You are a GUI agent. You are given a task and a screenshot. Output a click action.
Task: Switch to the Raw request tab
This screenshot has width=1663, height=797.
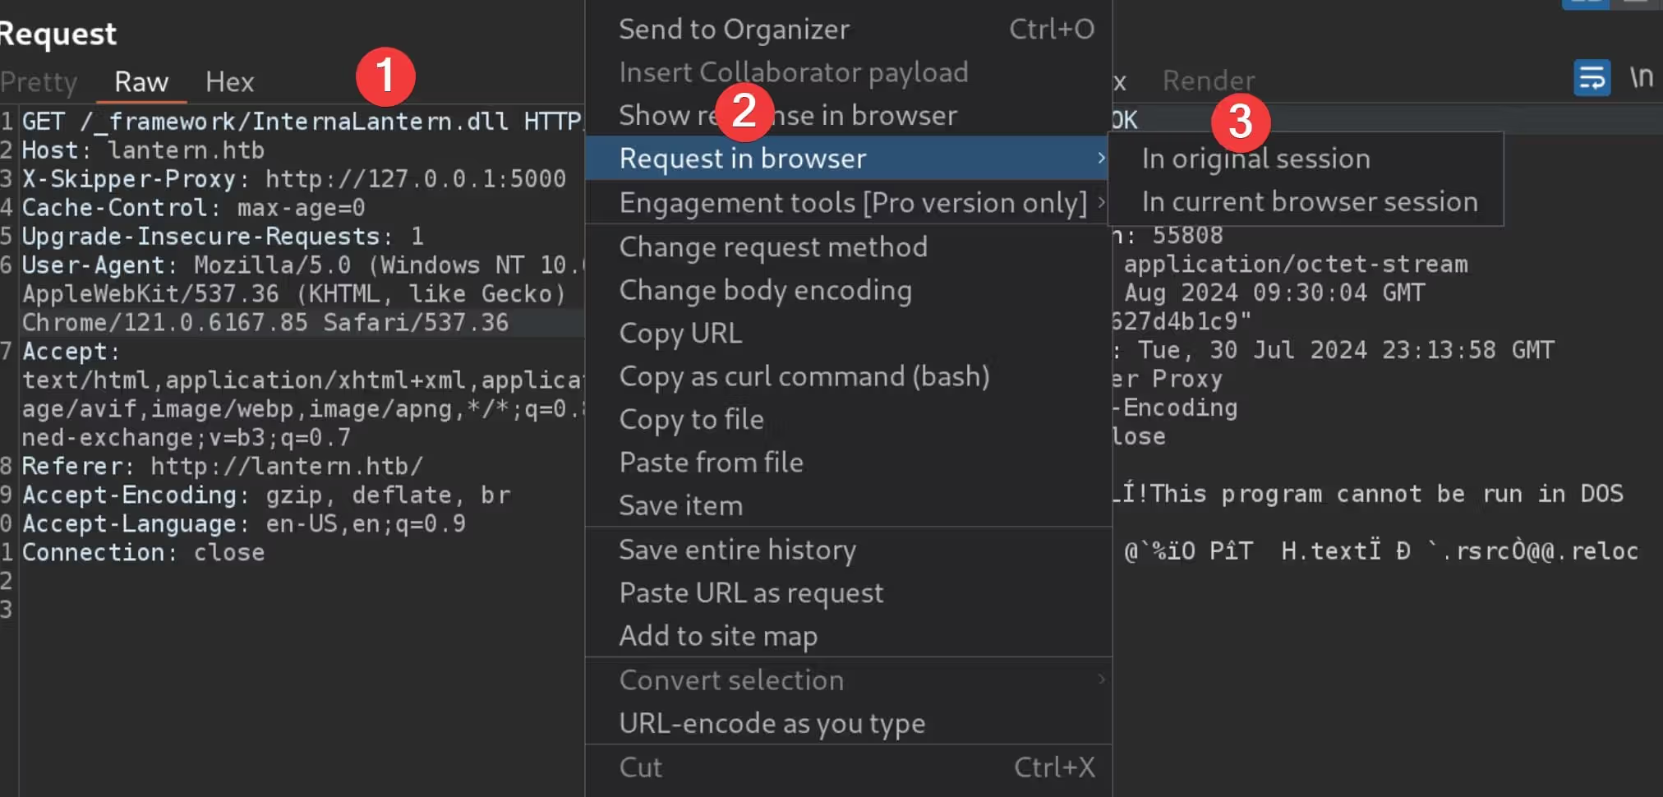(x=141, y=82)
